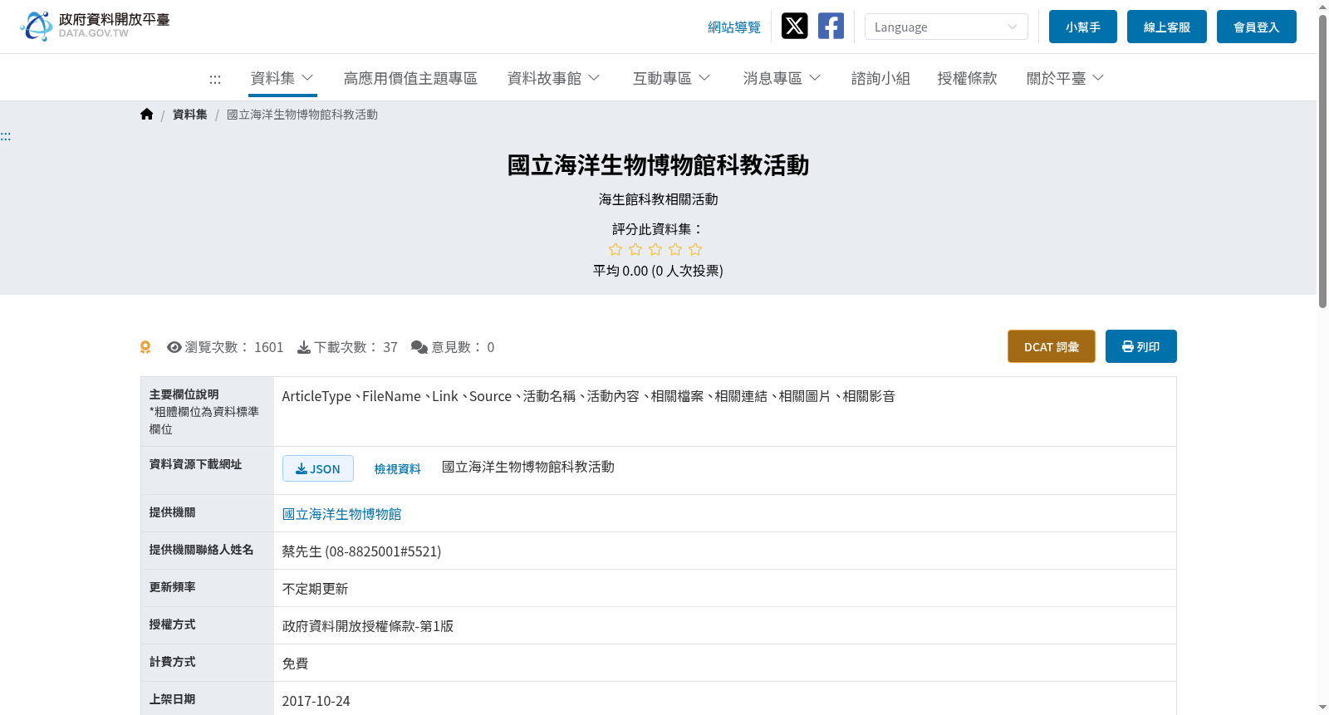Click the text 蔡先生 (08-8825001#5521)
The width and height of the screenshot is (1329, 715).
(361, 551)
